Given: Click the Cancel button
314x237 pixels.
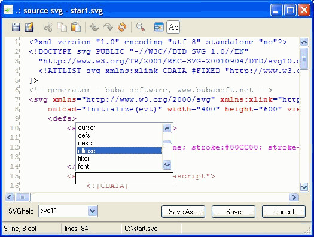Looking at the screenshot, I should click(283, 211).
